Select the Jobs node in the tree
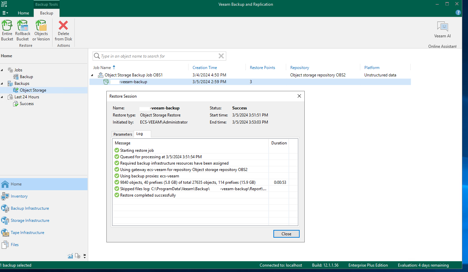 click(x=18, y=70)
